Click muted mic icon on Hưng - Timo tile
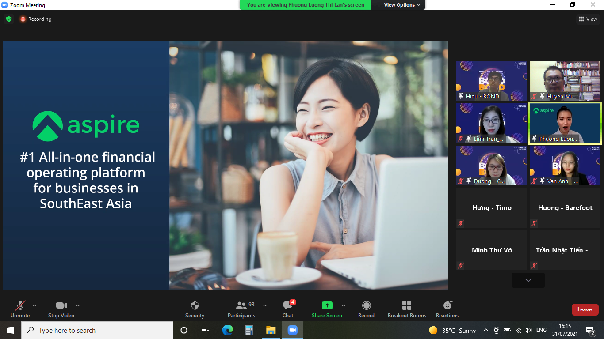604x339 pixels. tap(461, 223)
